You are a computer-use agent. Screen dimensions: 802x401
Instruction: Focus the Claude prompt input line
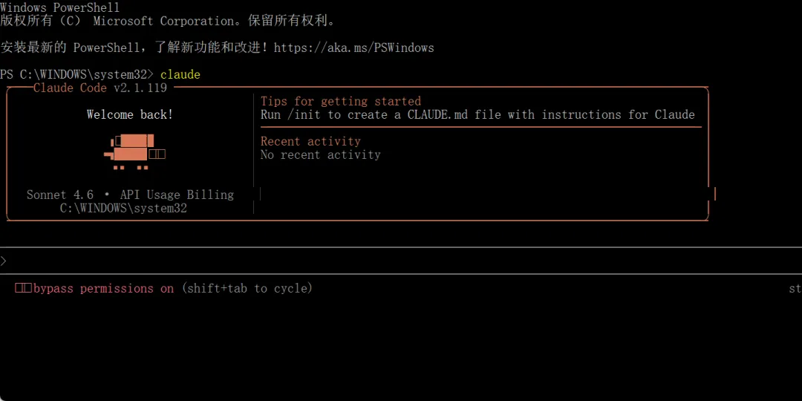(x=371, y=261)
